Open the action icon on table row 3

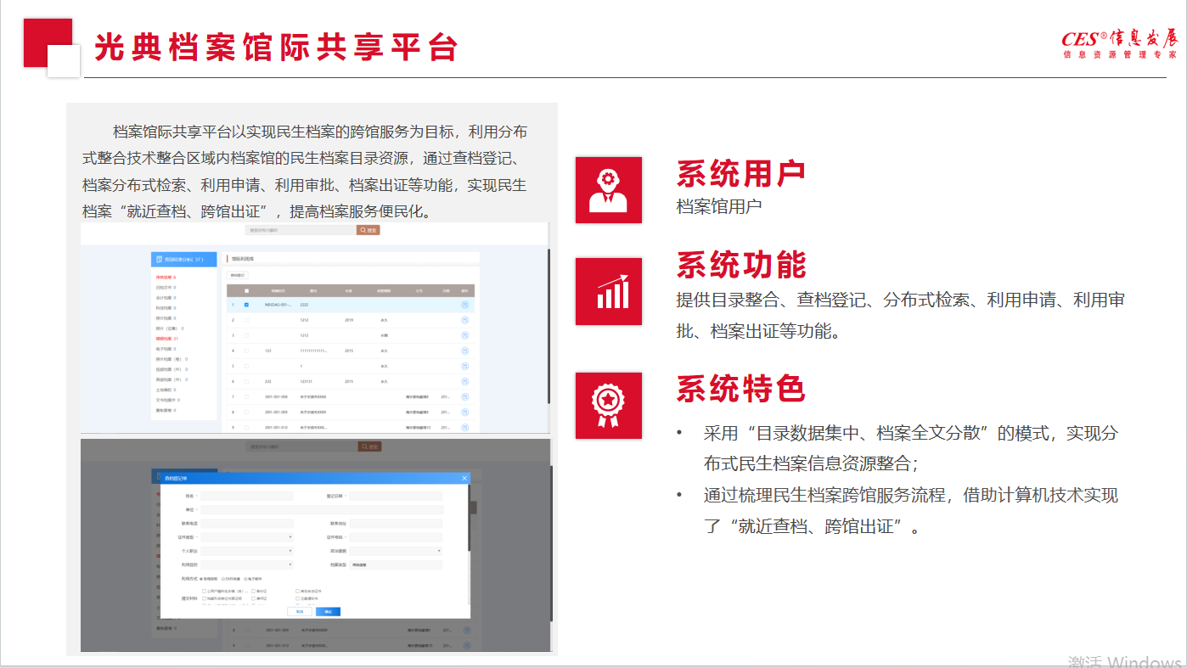pyautogui.click(x=465, y=335)
